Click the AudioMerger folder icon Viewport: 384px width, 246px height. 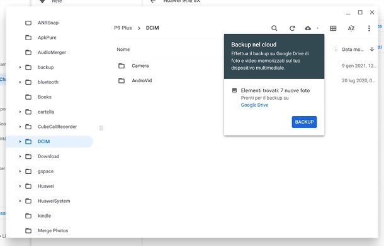[x=28, y=53]
